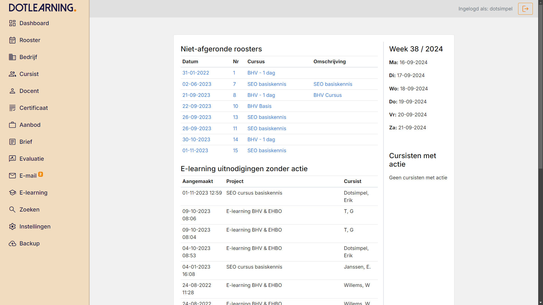This screenshot has width=543, height=305.
Task: Click the Rooster calendar icon
Action: pos(12,40)
